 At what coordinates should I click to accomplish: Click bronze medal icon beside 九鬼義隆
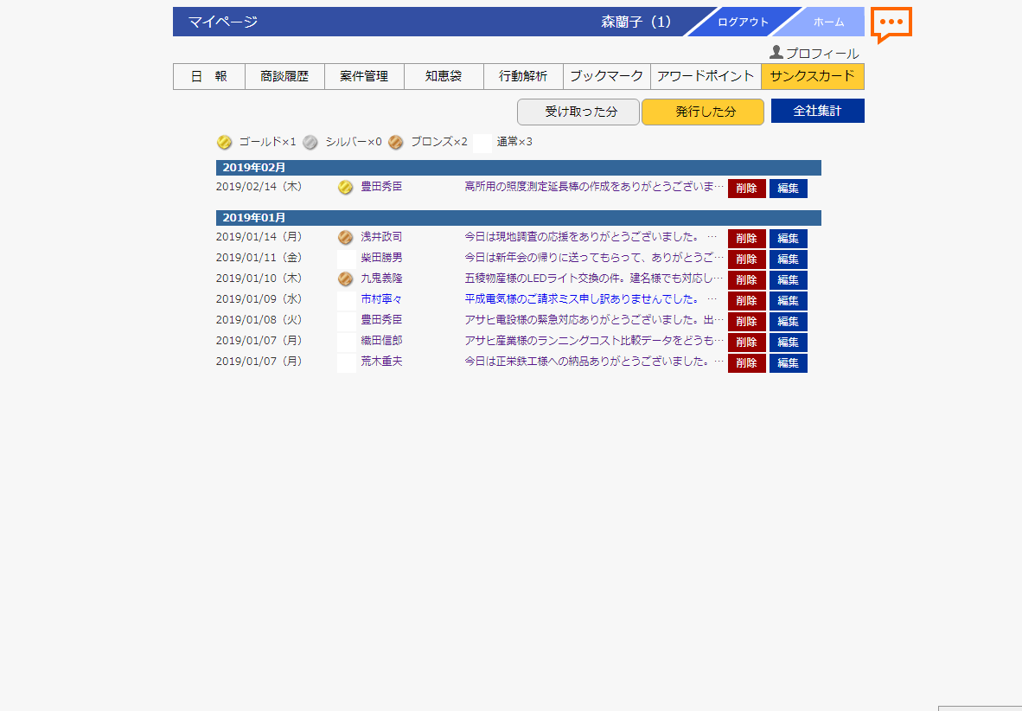pos(345,279)
